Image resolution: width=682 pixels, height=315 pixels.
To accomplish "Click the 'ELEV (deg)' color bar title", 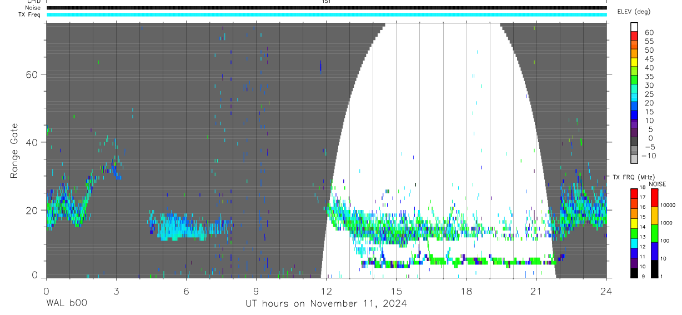I will pyautogui.click(x=634, y=12).
